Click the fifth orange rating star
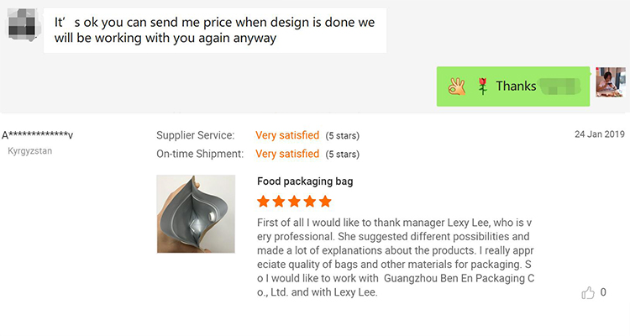630x336 pixels. tap(325, 202)
